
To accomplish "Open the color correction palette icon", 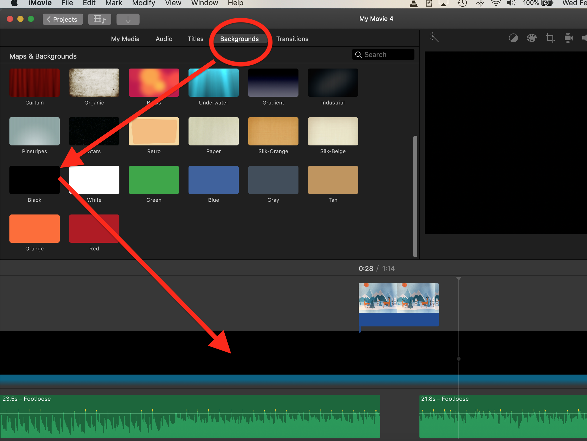I will click(531, 38).
